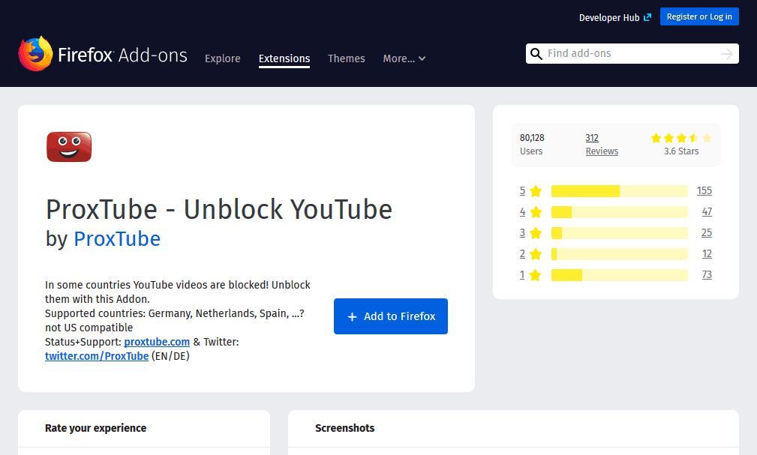Viewport: 757px width, 455px height.
Task: Click the number 2 rating link
Action: [x=522, y=254]
